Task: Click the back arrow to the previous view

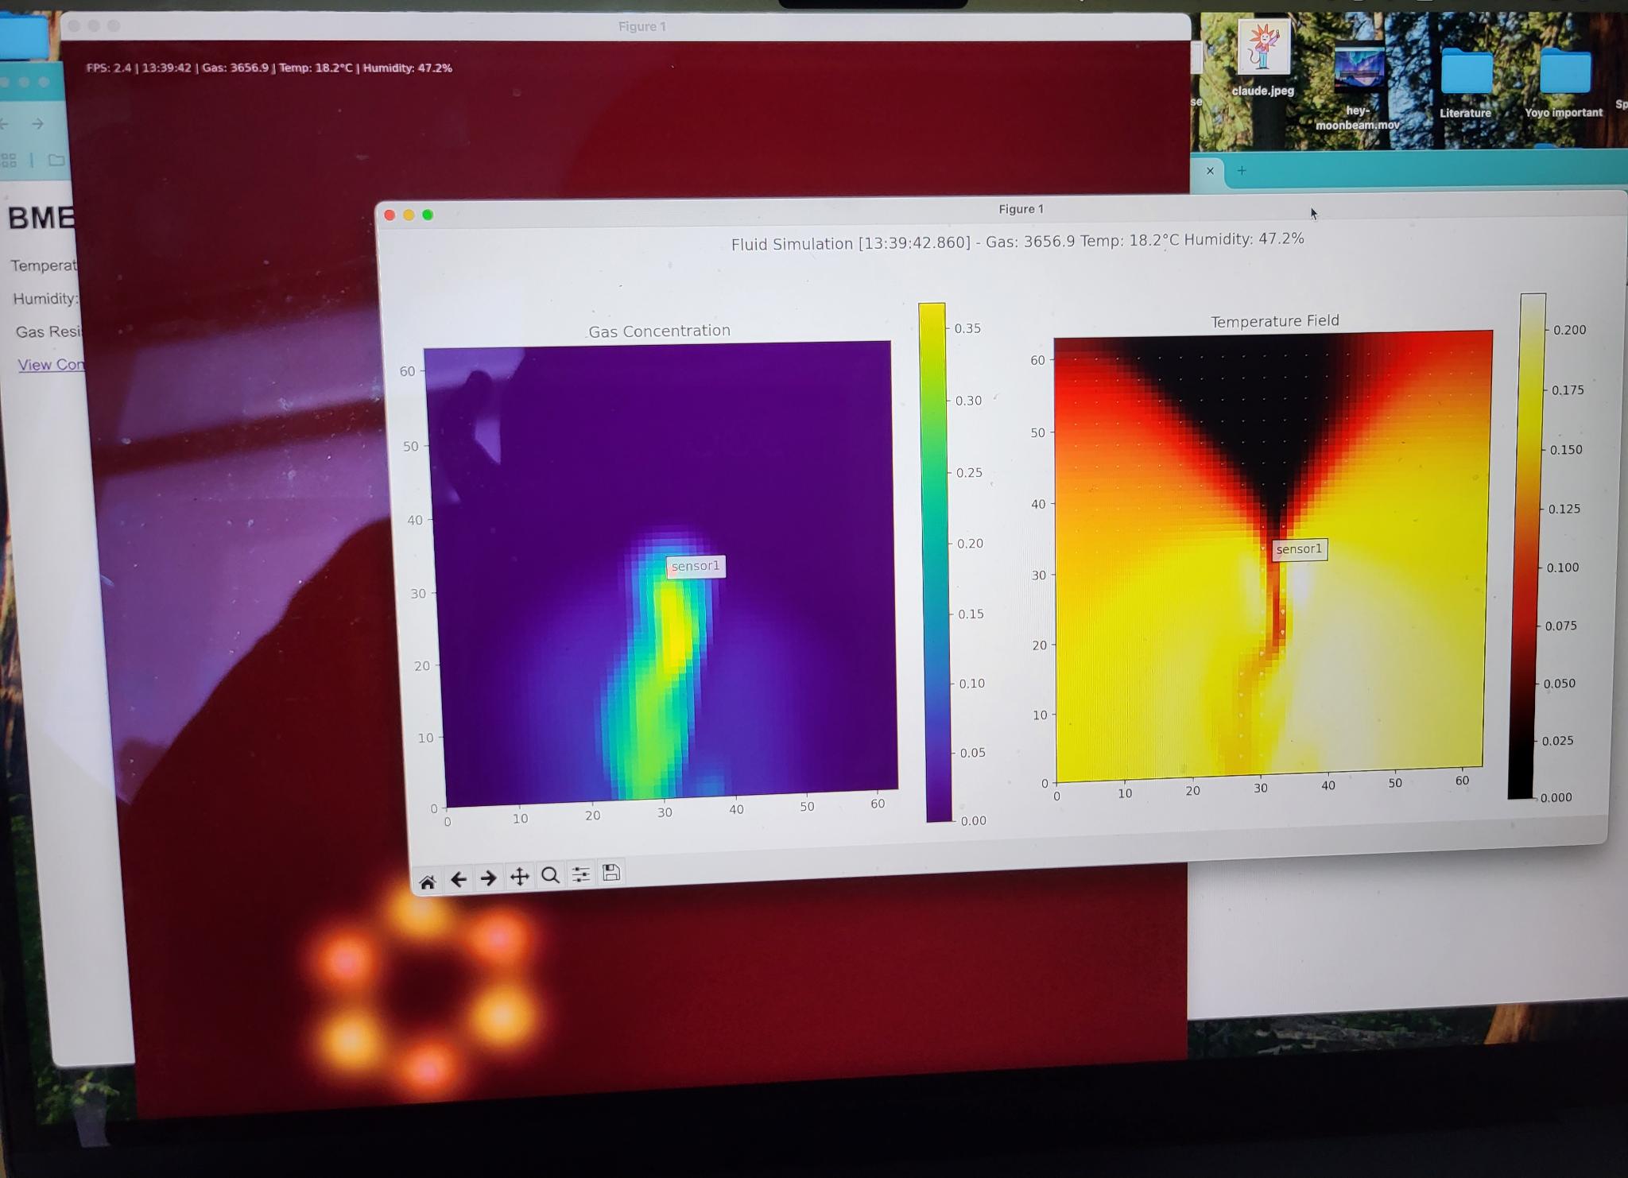Action: pos(458,879)
